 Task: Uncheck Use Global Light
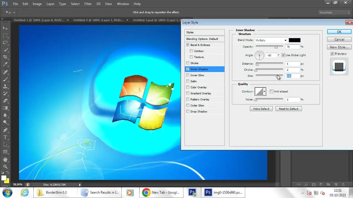283,55
